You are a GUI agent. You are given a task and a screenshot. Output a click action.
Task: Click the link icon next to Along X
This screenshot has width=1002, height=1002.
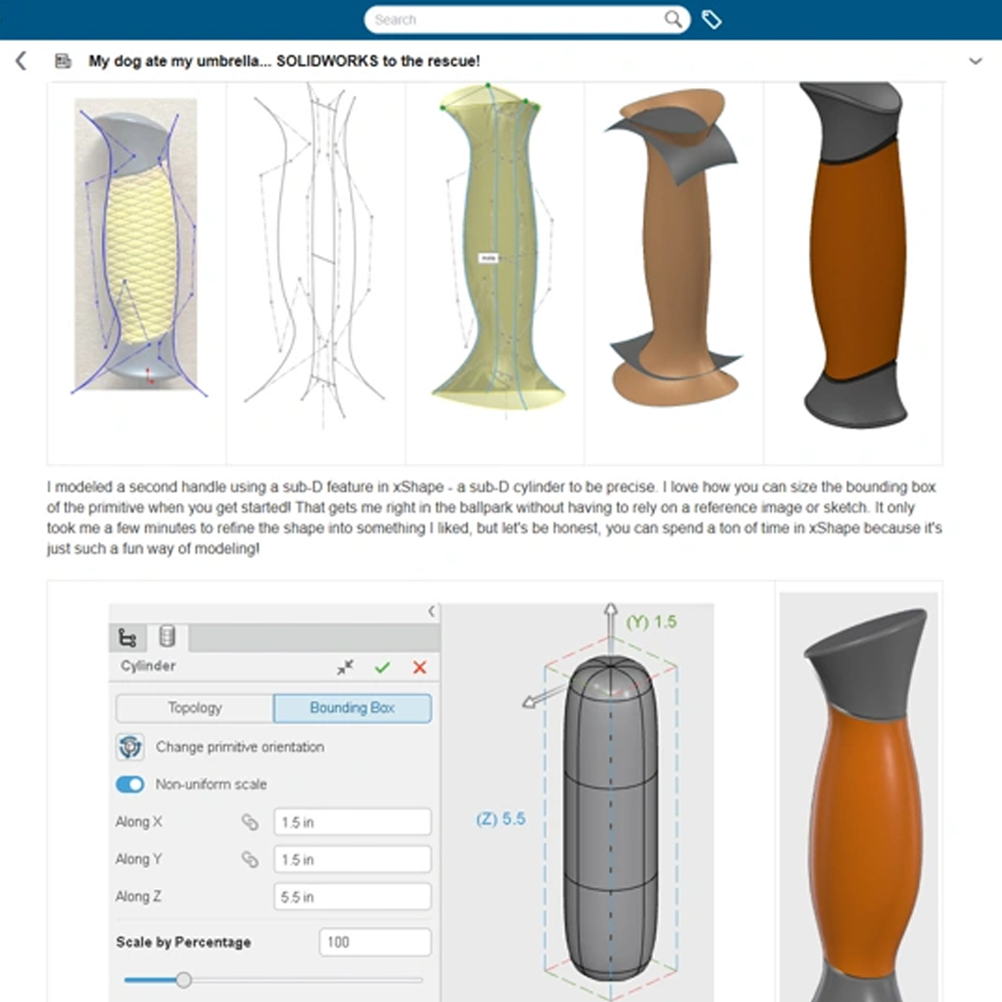pos(250,822)
